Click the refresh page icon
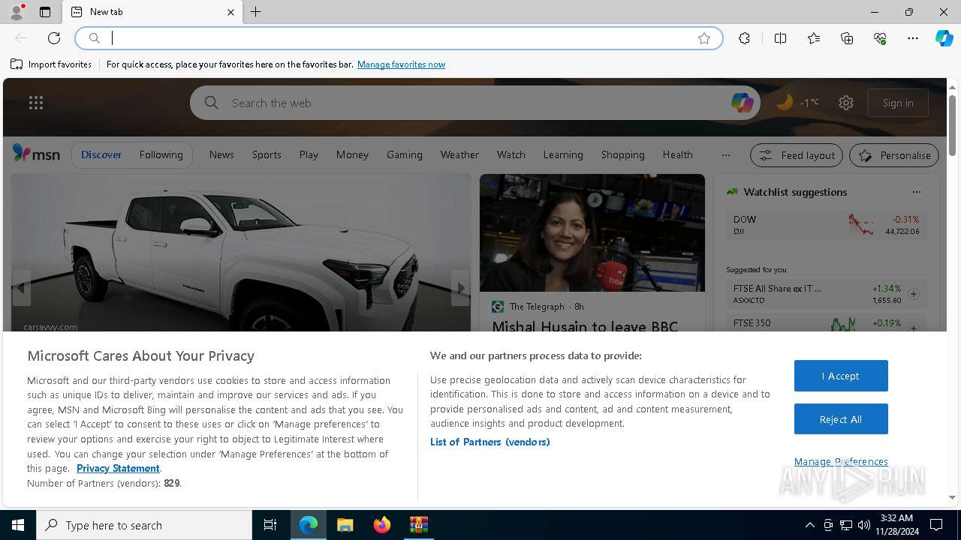 click(x=54, y=38)
